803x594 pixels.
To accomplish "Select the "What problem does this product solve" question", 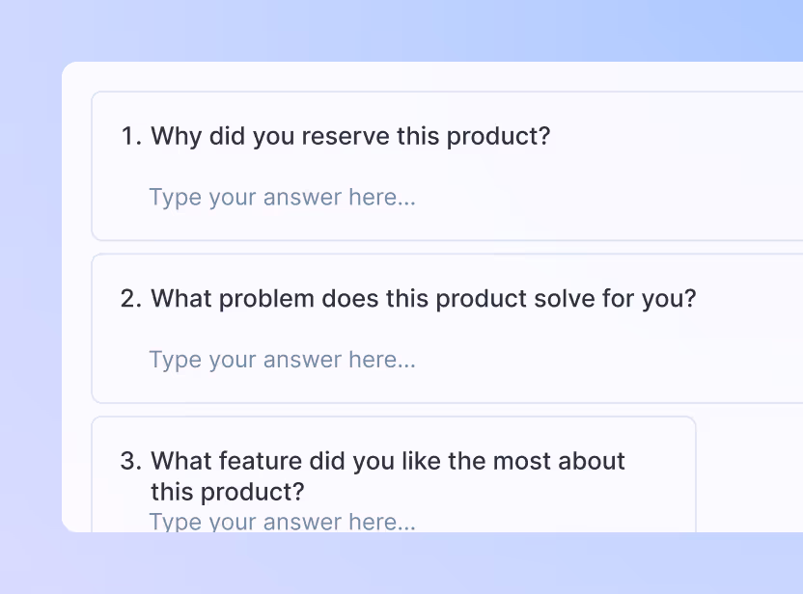I will [x=423, y=298].
